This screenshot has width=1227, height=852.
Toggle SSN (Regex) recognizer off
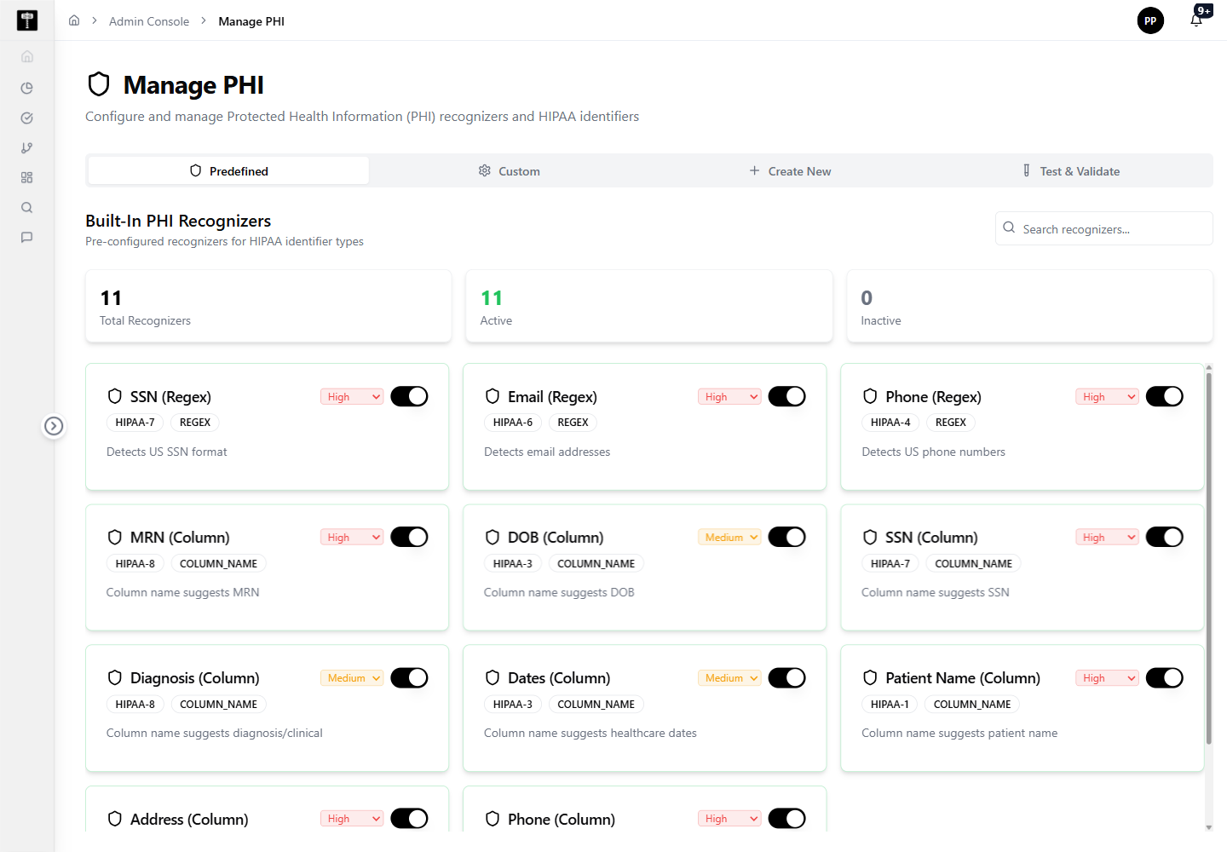click(x=409, y=396)
